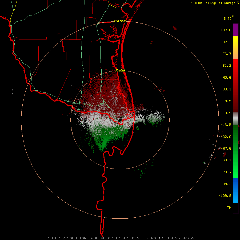240x240 pixels.
Task: Click the KBRO radar site black dot
Action: (x=120, y=120)
